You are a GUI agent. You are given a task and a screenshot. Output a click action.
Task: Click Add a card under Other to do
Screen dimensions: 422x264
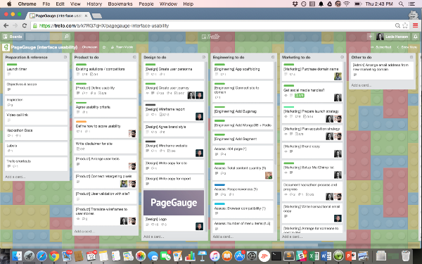tap(361, 85)
